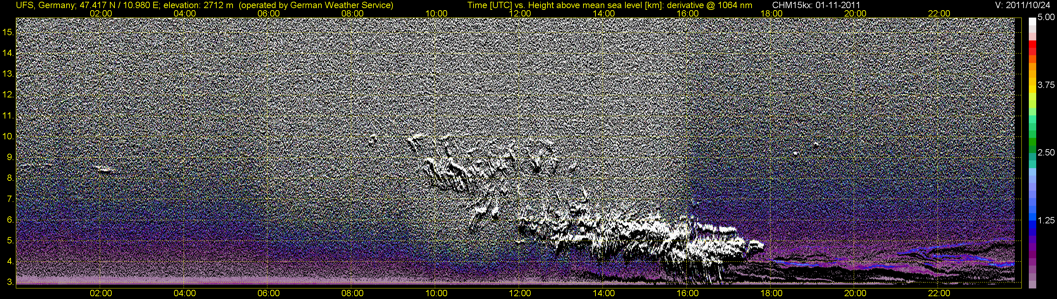Click the "20:00" label on the lower time axis
Screen dimensions: 1057x299
point(855,294)
